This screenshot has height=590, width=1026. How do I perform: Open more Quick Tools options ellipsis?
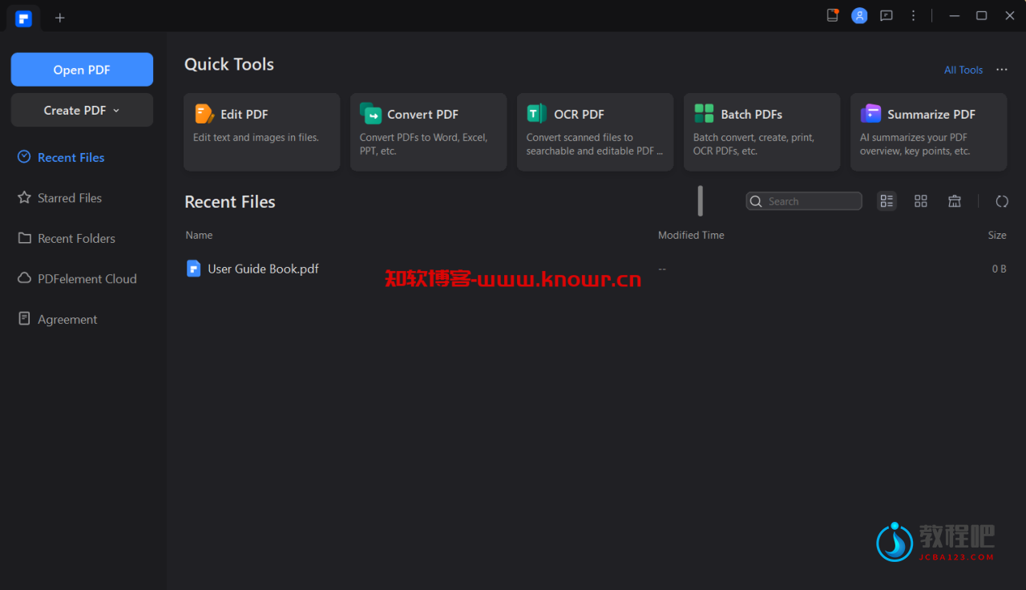(1002, 70)
